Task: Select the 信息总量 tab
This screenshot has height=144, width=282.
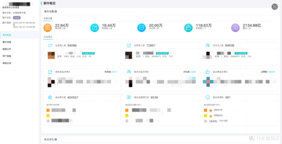Action: (48, 18)
